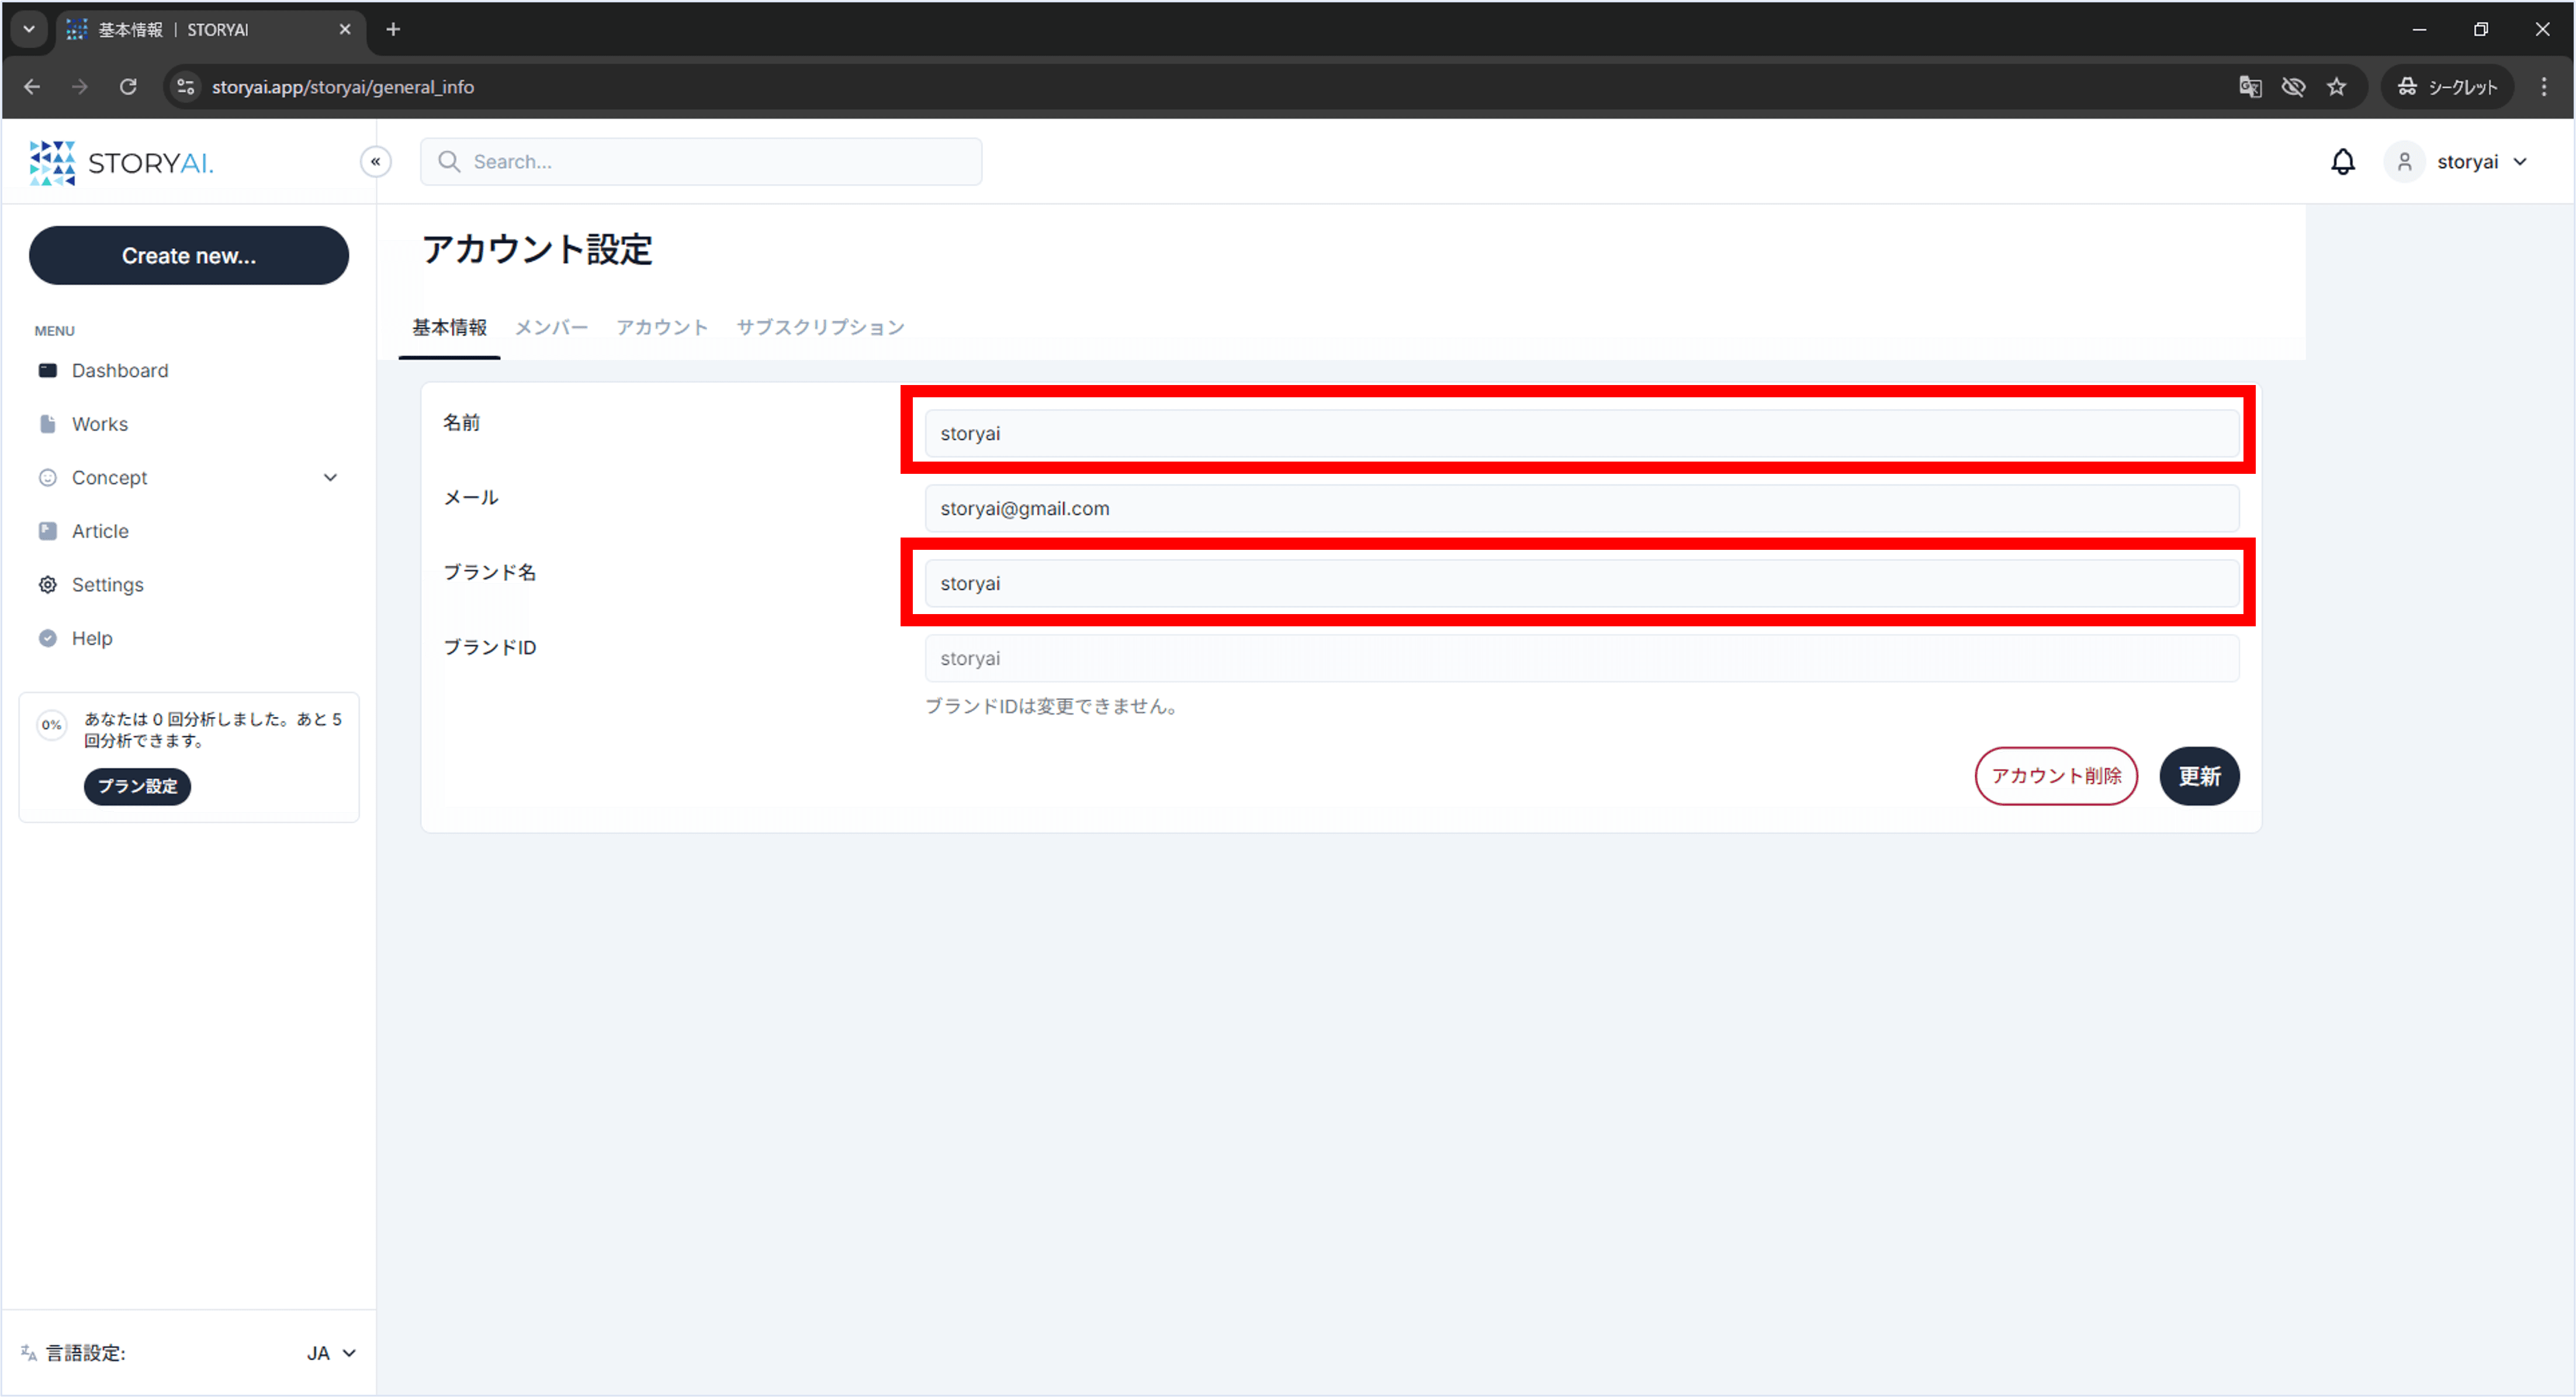Click the メール input field
Screen dimensions: 2576x1397
pyautogui.click(x=1581, y=508)
